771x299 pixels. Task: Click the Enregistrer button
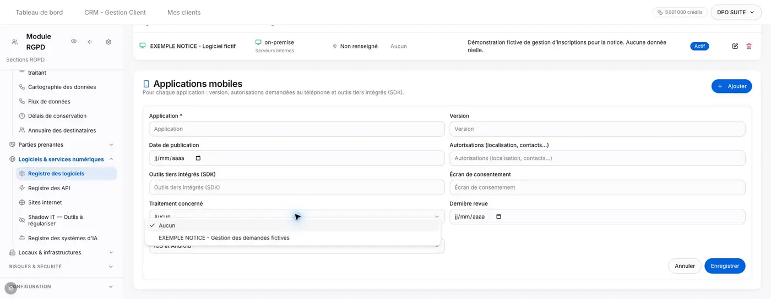coord(725,266)
